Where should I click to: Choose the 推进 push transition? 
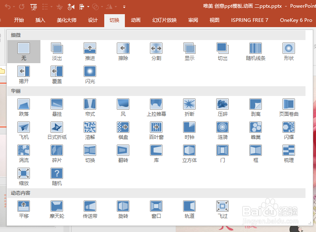90,52
